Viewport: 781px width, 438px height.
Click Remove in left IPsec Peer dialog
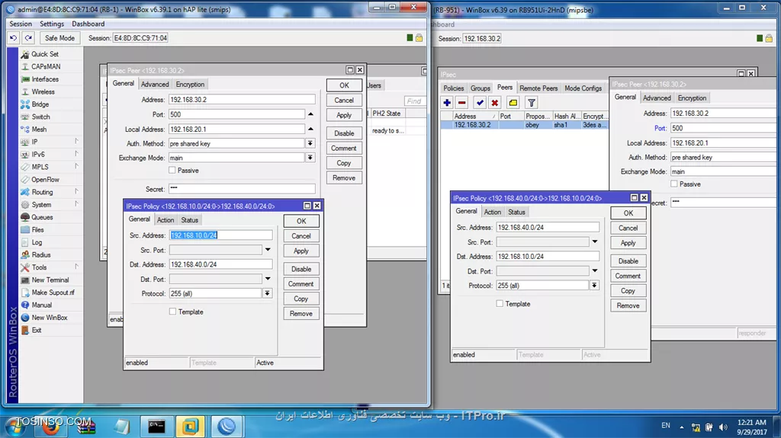point(344,177)
